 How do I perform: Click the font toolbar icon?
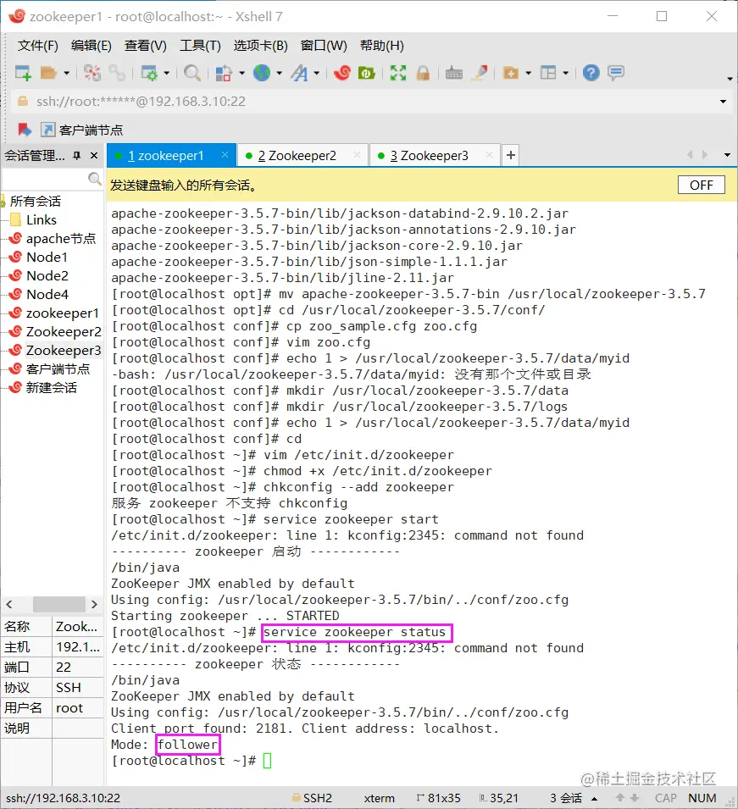[x=299, y=73]
